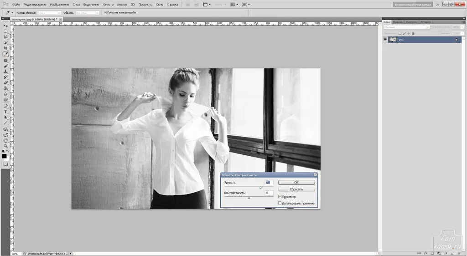This screenshot has height=256, width=467.
Task: Open the Справка menu
Action: (x=172, y=5)
